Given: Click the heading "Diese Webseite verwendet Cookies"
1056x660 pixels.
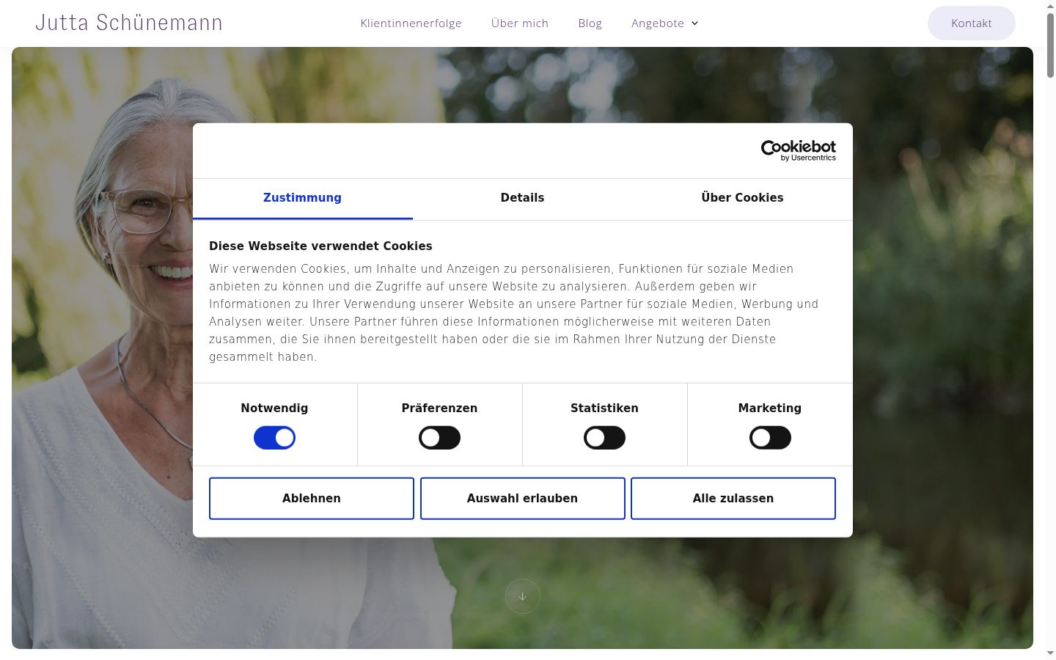Looking at the screenshot, I should click(x=320, y=246).
